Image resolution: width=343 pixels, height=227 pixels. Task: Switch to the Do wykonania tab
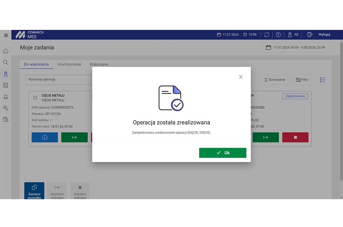tap(36, 64)
